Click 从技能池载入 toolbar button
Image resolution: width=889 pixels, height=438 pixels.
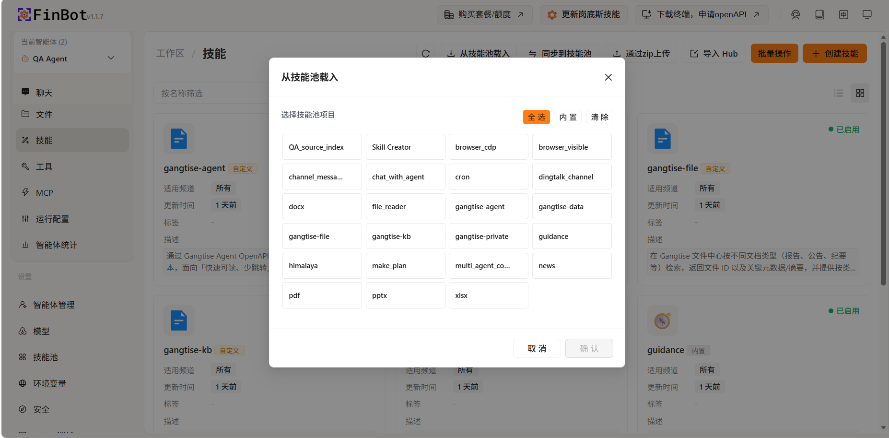[479, 53]
